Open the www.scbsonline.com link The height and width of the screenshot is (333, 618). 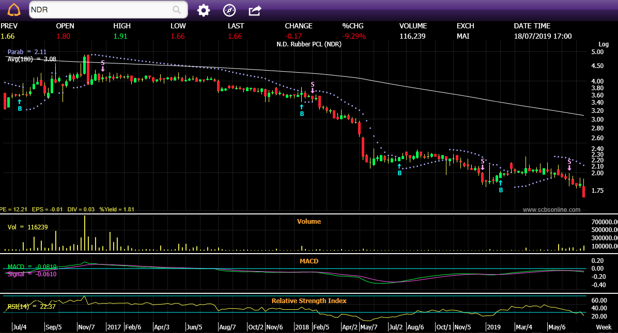551,210
